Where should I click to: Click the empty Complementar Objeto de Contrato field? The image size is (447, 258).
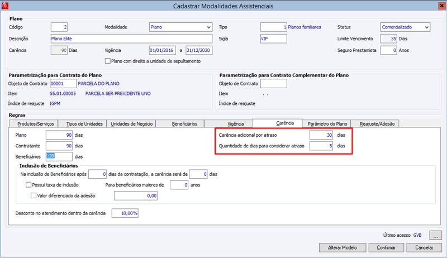point(273,83)
